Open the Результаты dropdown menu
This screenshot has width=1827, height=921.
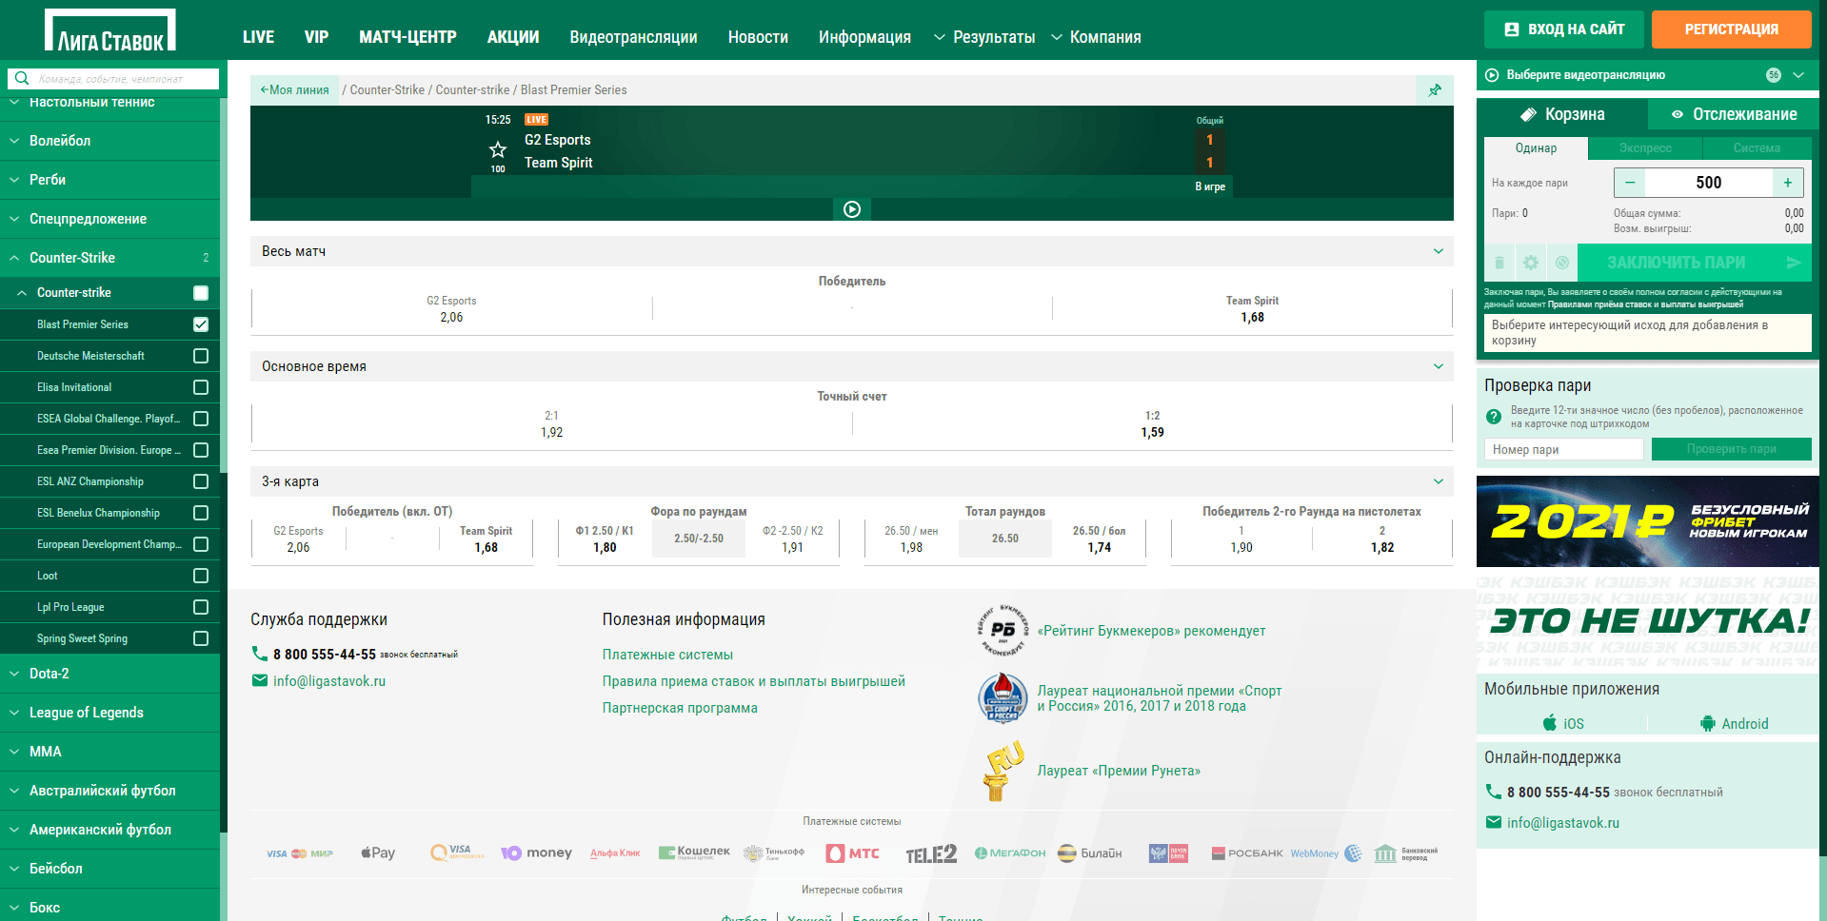click(984, 37)
